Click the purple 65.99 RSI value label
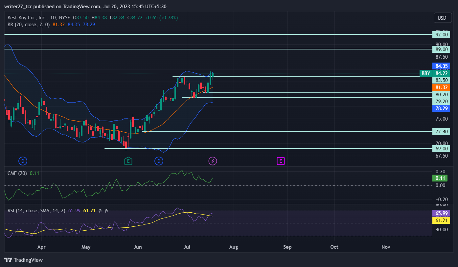Screen dimensions: 458x267 click(441, 213)
